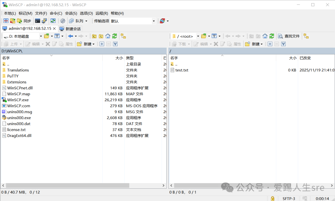Open in PuTTY icon

tap(44, 21)
